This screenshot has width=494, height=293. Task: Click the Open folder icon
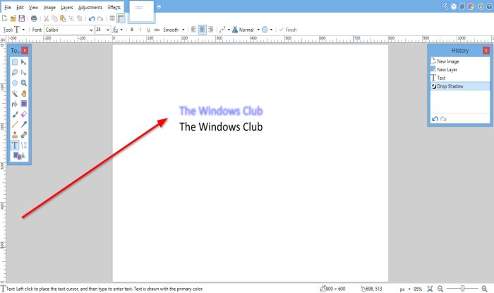13,18
